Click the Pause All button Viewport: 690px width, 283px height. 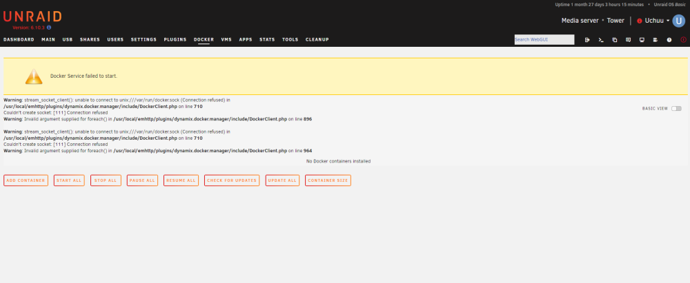click(142, 180)
